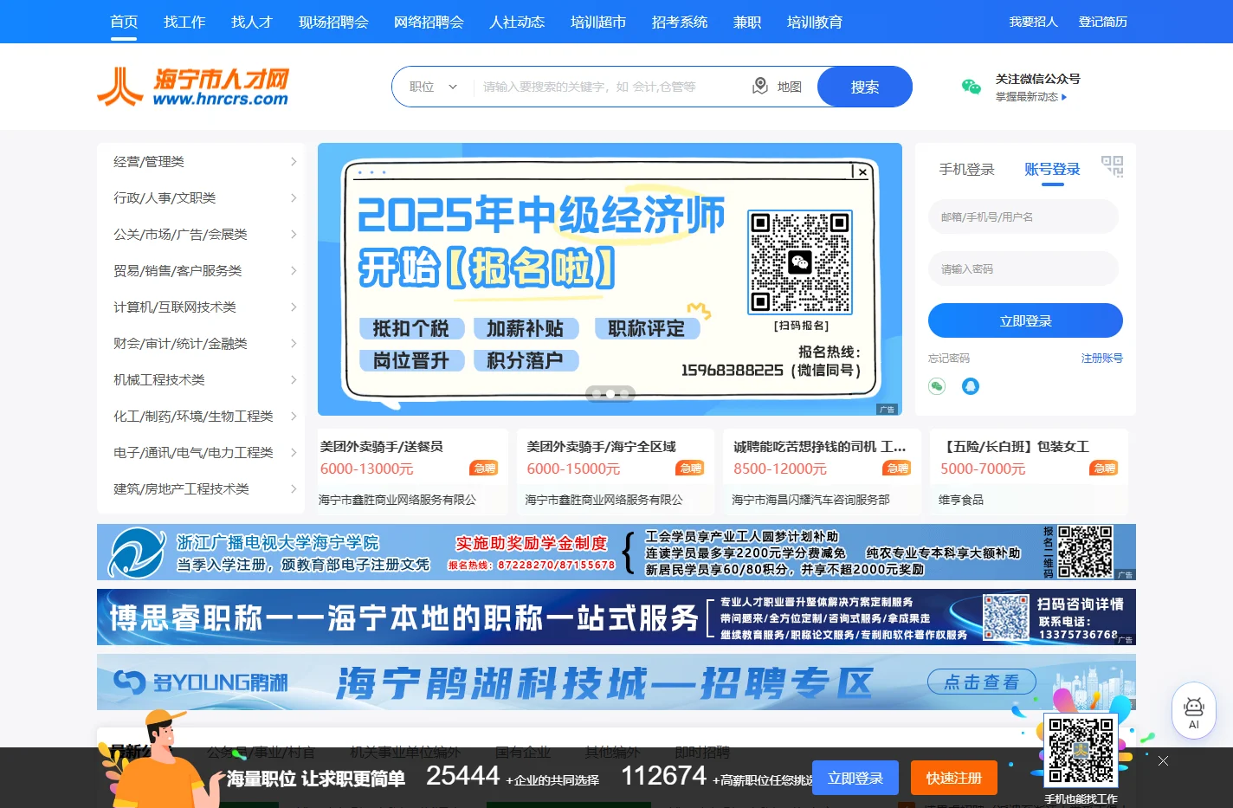This screenshot has width=1233, height=808.
Task: Select the last carousel indicator dot
Action: [626, 394]
